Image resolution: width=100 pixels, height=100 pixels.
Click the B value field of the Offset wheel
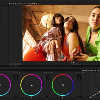tap(79, 79)
